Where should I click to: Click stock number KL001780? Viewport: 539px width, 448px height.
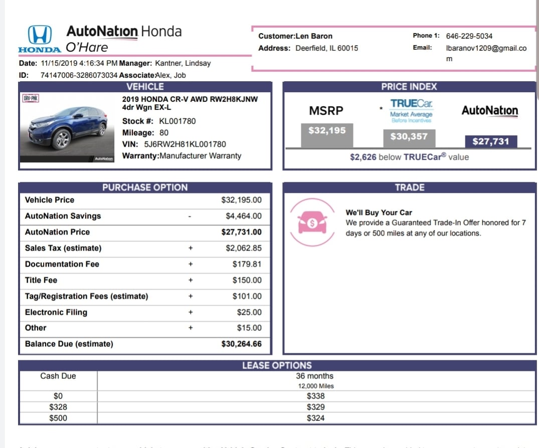point(177,121)
